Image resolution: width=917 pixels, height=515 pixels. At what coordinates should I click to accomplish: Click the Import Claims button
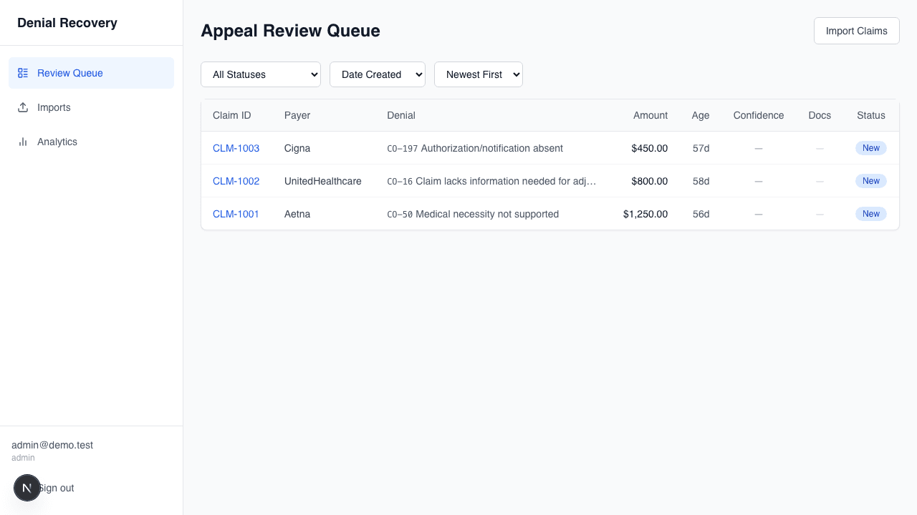pyautogui.click(x=856, y=31)
